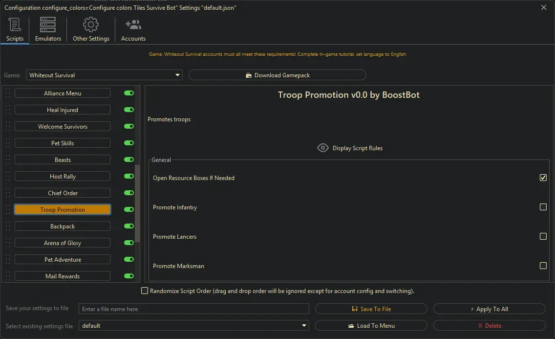Expand the Game dropdown Whiteout Survival
The image size is (555, 339).
[x=177, y=75]
